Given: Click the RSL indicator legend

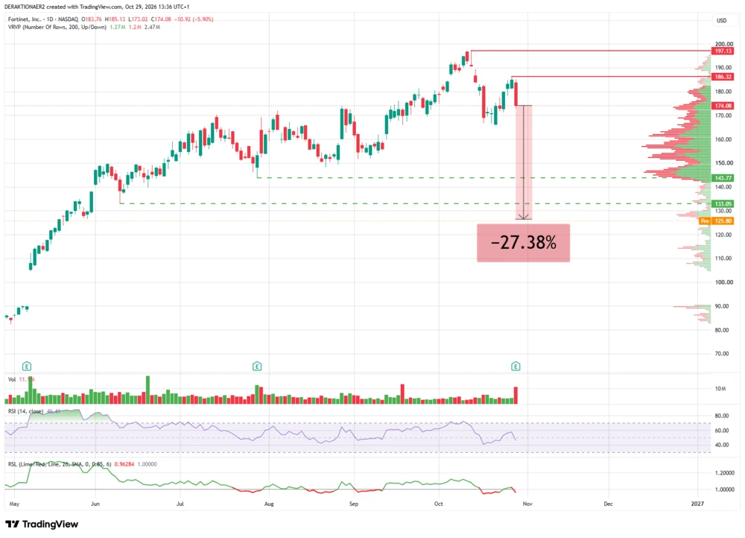Looking at the screenshot, I should (x=60, y=464).
